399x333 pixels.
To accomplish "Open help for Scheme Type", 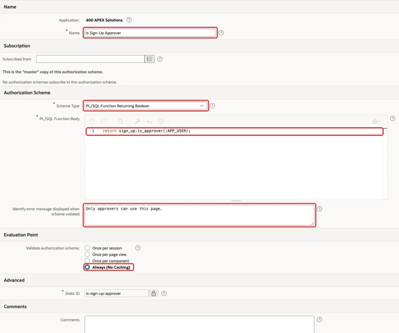I will (x=212, y=106).
